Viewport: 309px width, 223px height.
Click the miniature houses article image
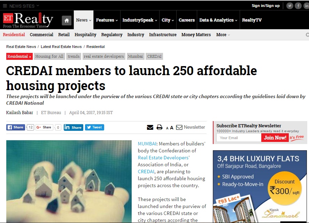pos(69,181)
